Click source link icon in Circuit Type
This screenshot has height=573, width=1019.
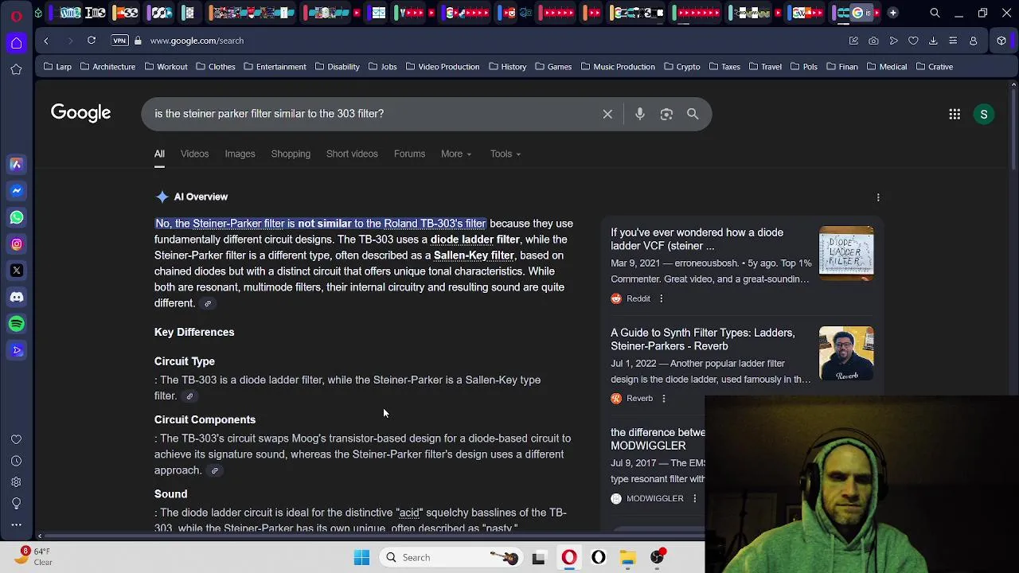tap(189, 396)
